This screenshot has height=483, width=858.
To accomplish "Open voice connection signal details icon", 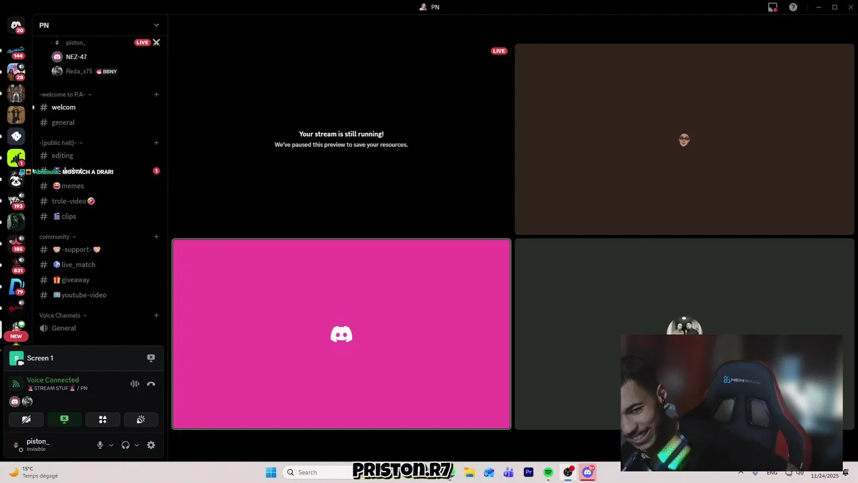I will point(16,384).
